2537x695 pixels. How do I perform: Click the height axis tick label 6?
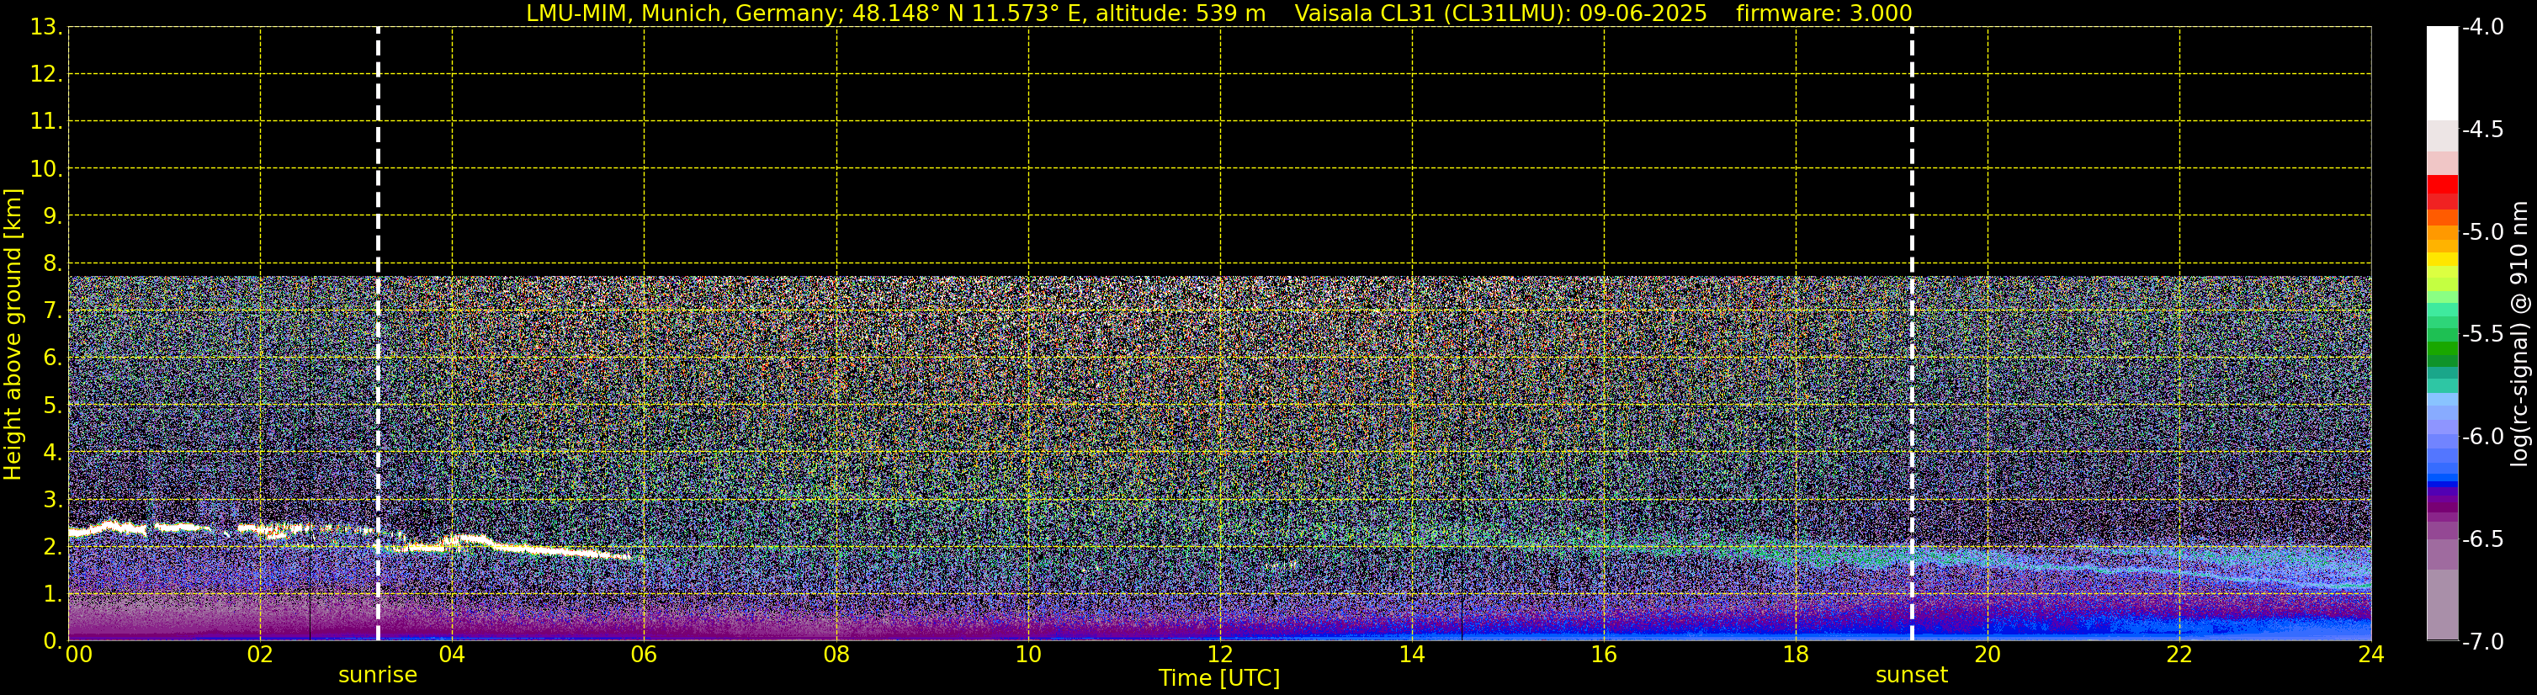point(52,358)
